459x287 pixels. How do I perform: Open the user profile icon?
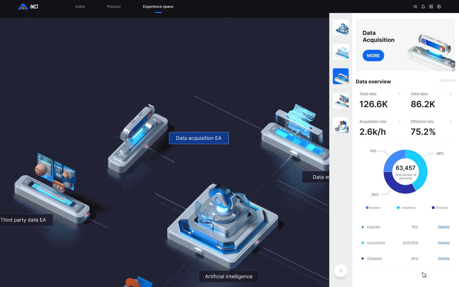click(x=439, y=7)
